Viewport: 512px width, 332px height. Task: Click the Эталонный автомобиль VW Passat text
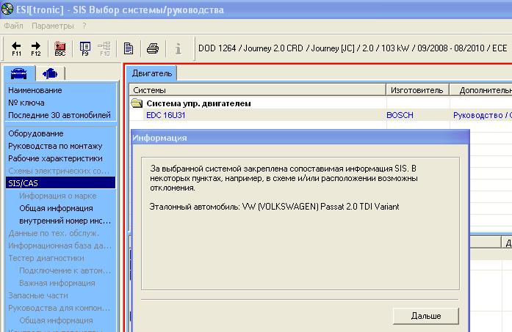[x=274, y=207]
